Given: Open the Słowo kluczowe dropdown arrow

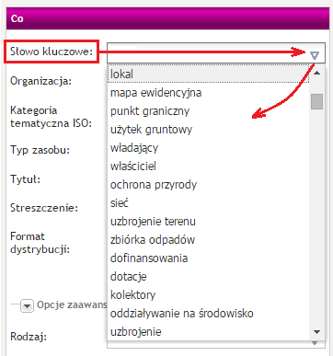Looking at the screenshot, I should (x=315, y=55).
